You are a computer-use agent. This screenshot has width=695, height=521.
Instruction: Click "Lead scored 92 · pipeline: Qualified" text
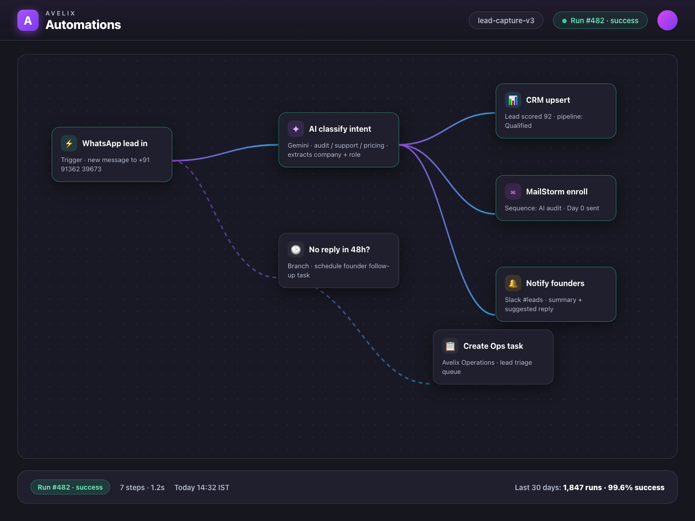tap(543, 121)
